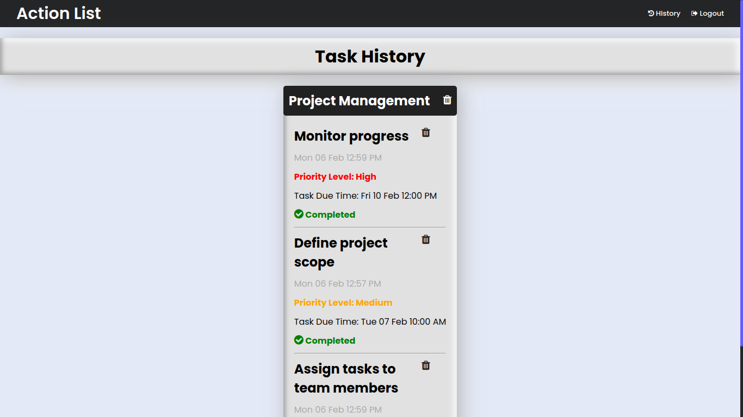The height and width of the screenshot is (417, 743).
Task: Select the Monitor progress task title
Action: [x=351, y=136]
